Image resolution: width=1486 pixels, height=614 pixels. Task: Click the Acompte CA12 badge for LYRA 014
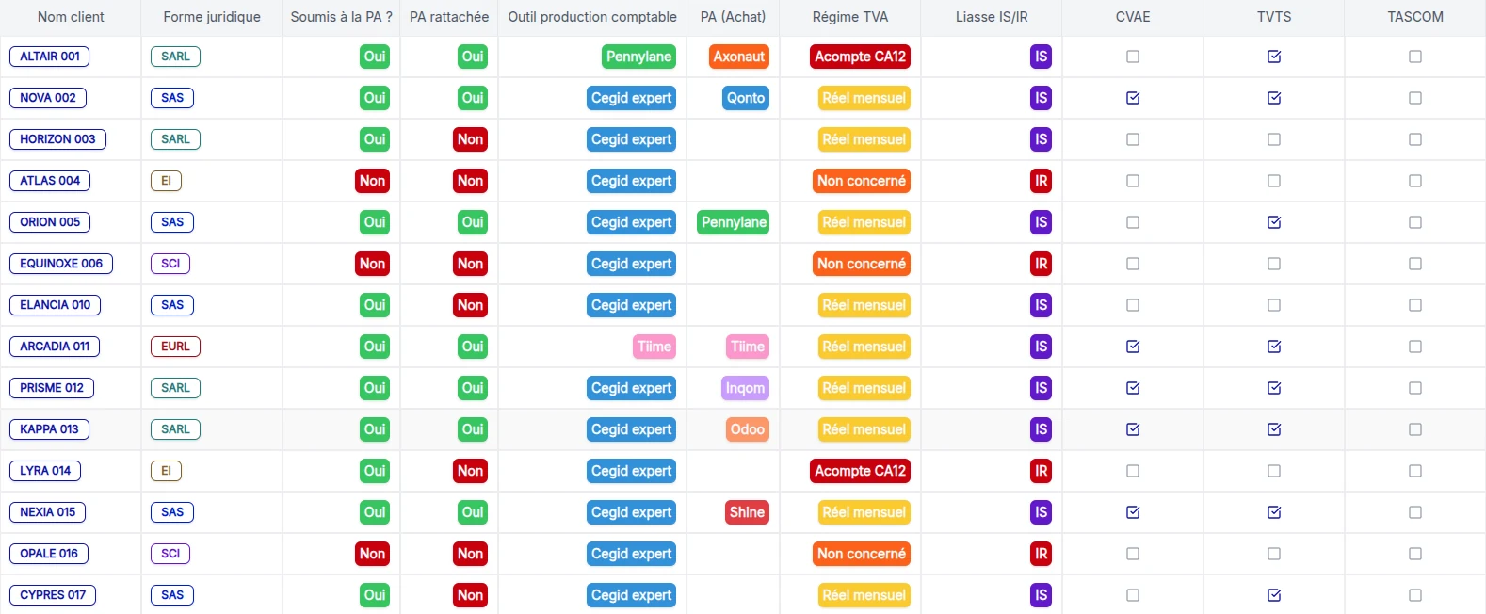click(861, 471)
